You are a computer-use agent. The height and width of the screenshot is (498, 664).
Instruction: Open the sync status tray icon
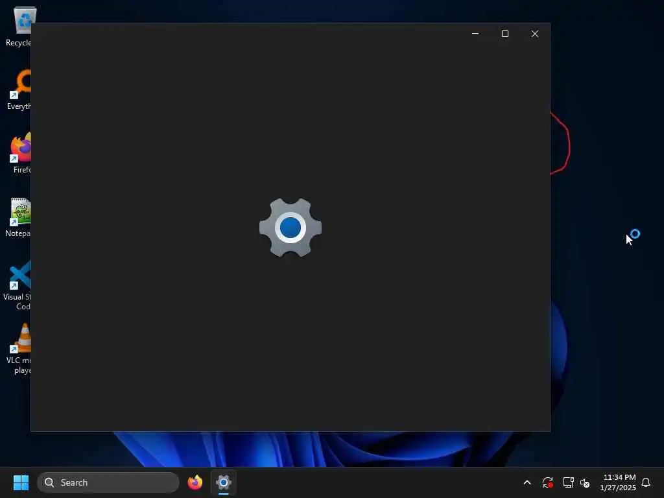(547, 482)
